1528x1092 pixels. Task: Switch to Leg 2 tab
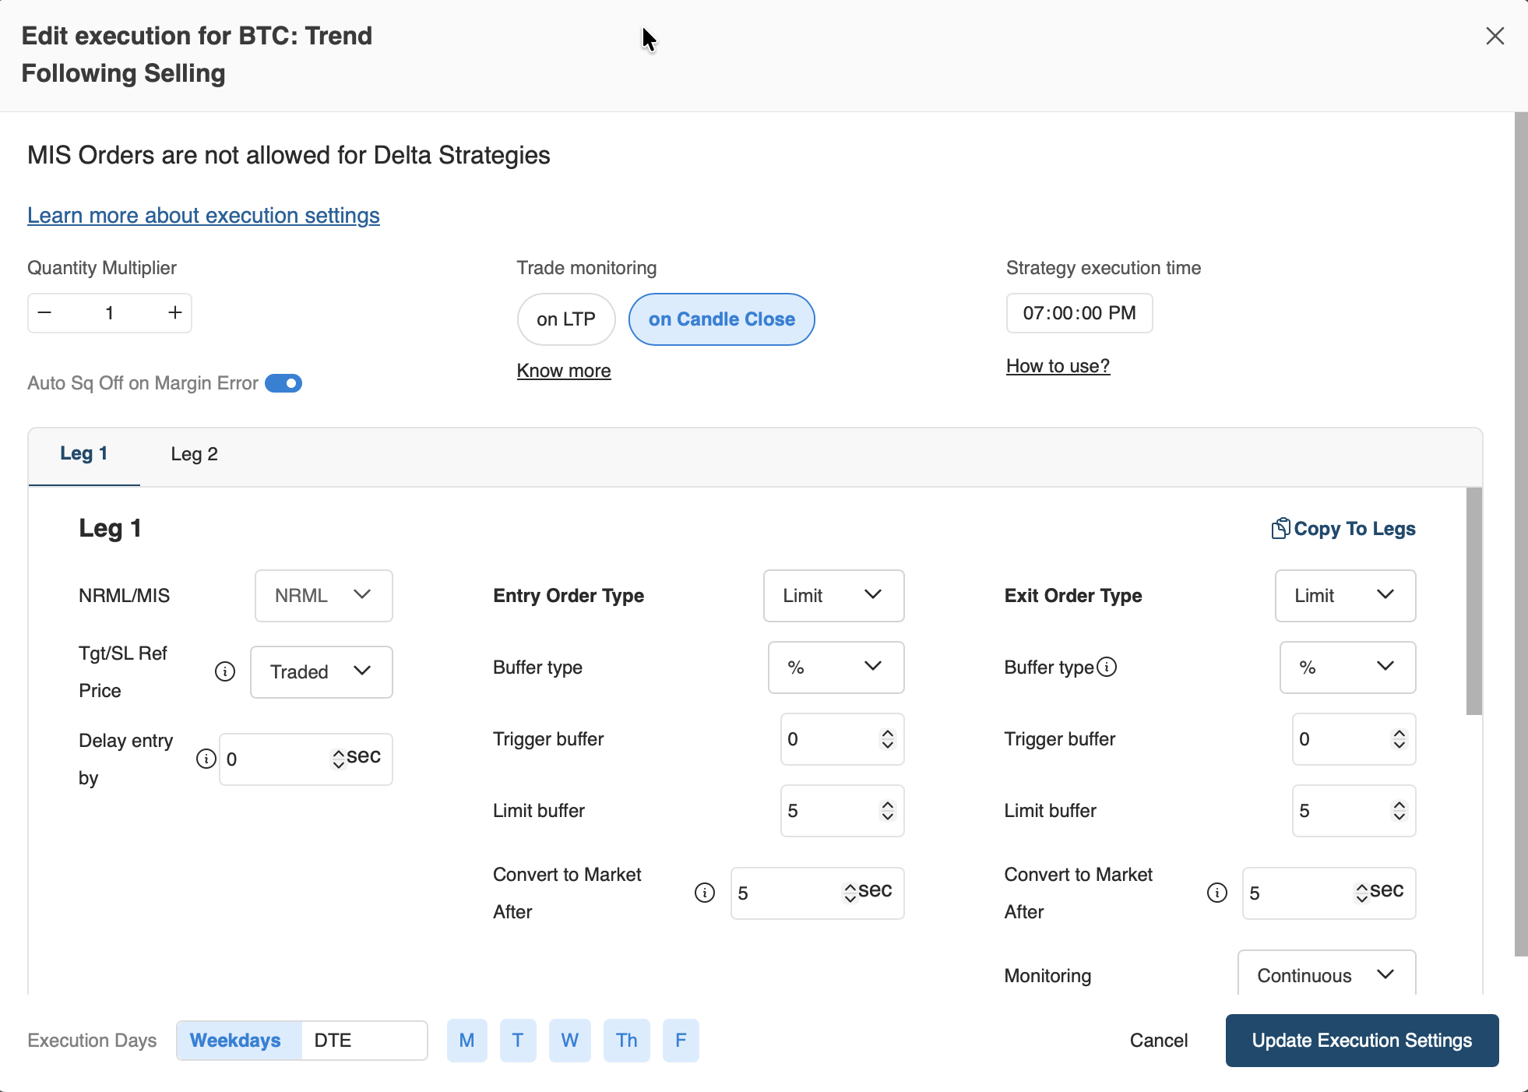(x=194, y=454)
